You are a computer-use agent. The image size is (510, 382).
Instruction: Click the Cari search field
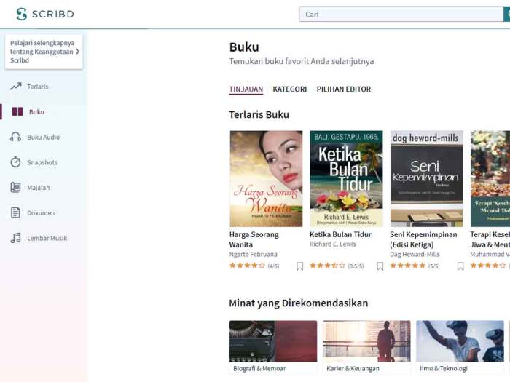tap(401, 15)
